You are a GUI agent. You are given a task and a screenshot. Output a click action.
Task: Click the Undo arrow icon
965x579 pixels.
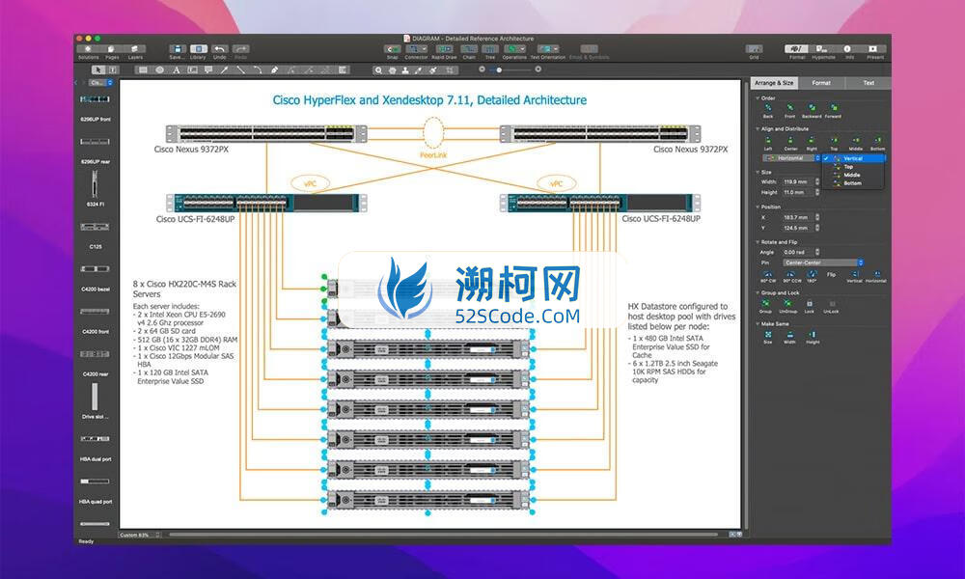click(x=220, y=49)
